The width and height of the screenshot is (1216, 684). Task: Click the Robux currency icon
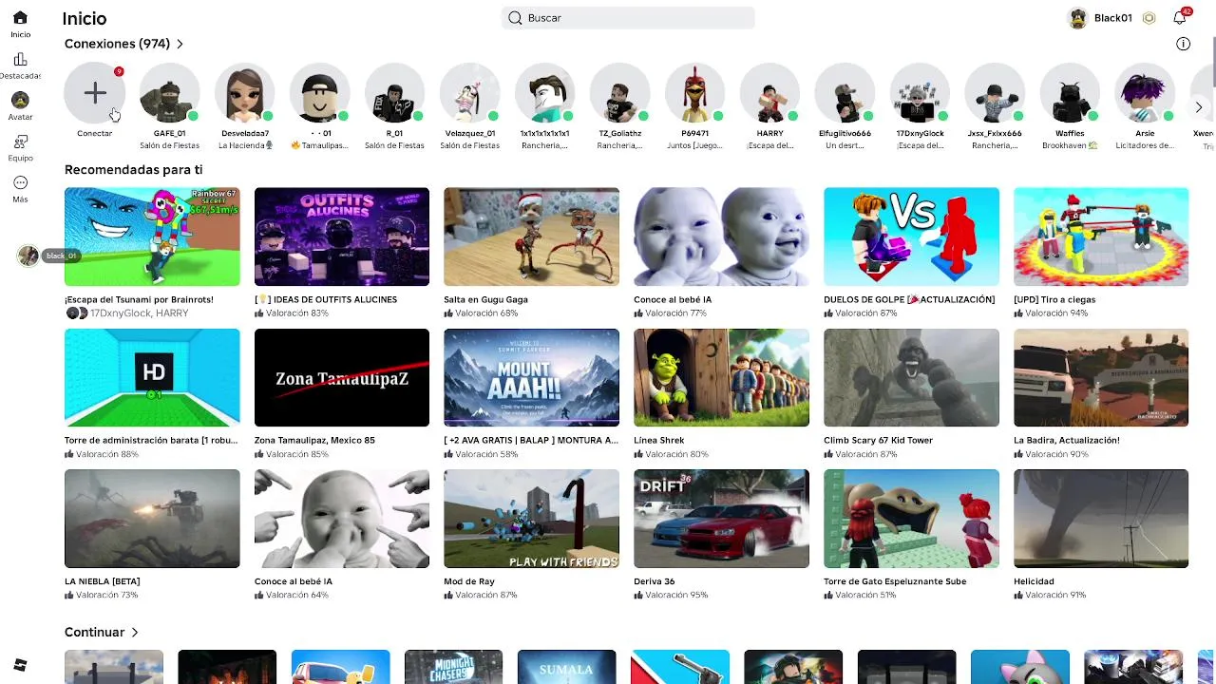pyautogui.click(x=1149, y=18)
